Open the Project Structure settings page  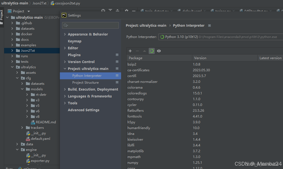click(x=86, y=82)
